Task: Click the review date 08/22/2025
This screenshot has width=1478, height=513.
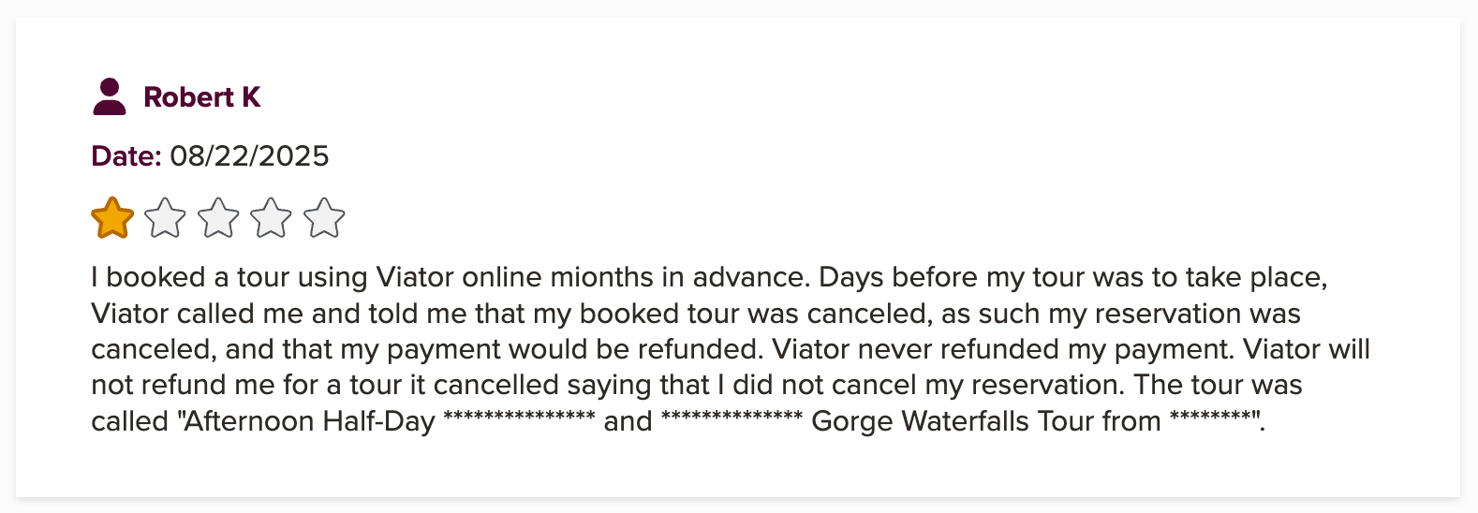Action: [x=249, y=155]
